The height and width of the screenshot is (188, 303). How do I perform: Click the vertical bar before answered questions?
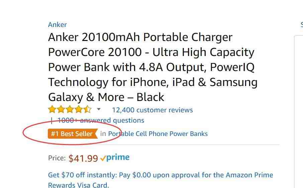52,121
